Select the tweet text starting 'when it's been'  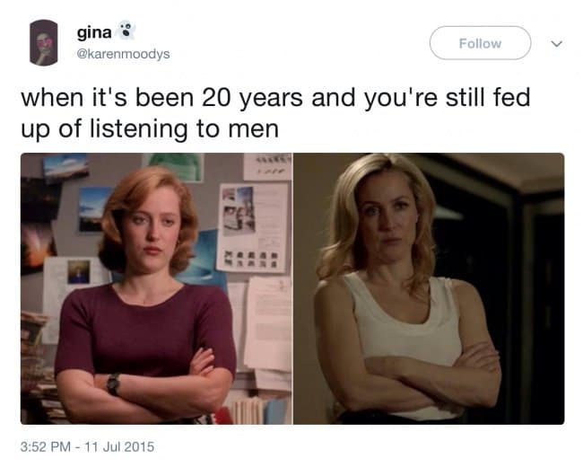(275, 113)
